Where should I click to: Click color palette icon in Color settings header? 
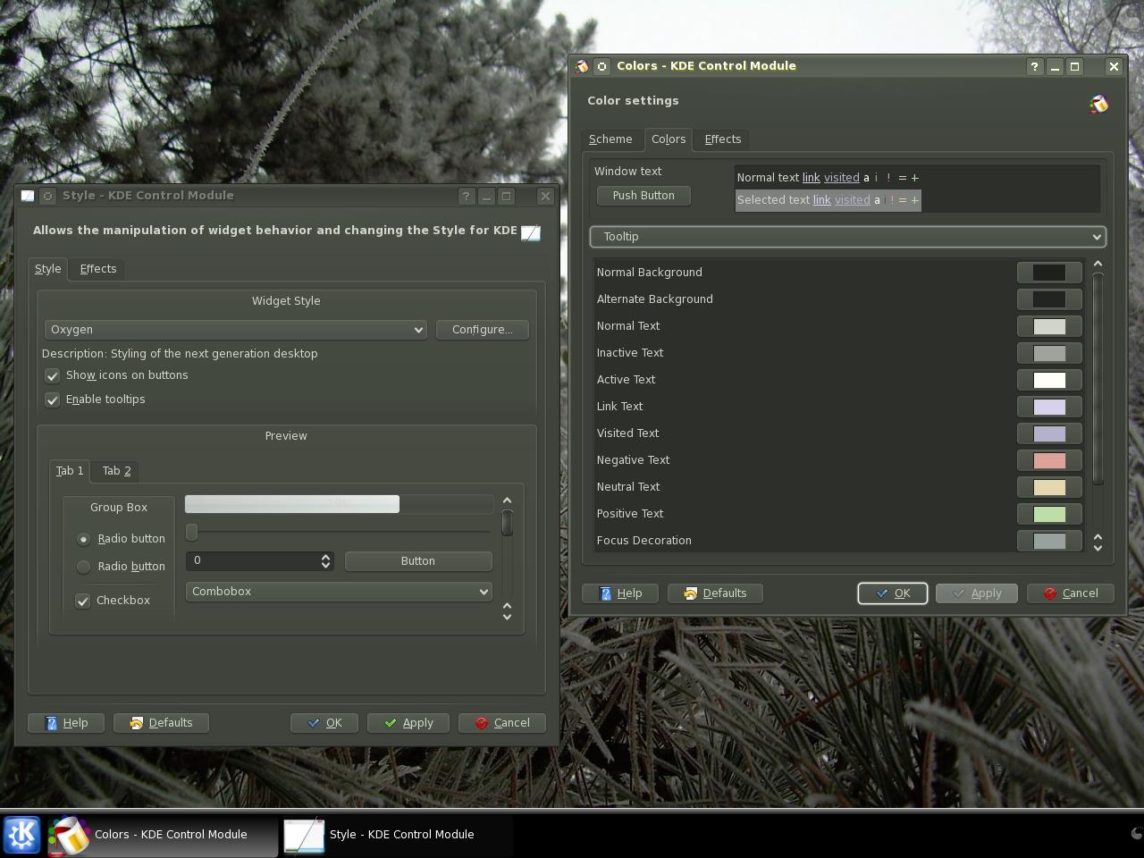(x=1098, y=105)
